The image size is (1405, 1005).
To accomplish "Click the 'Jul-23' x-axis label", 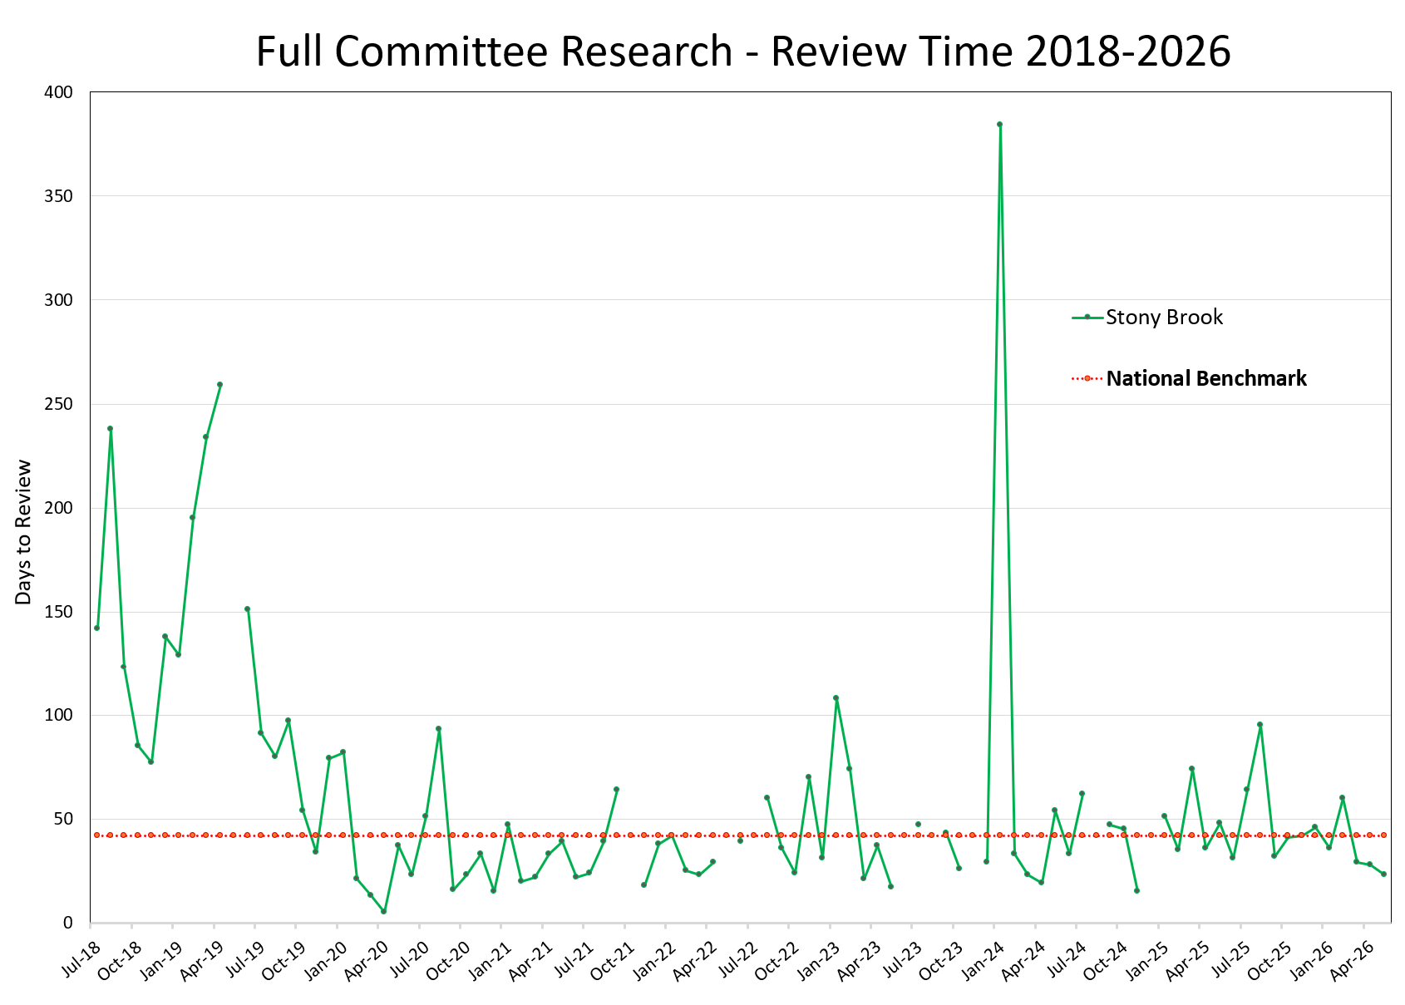I will (901, 959).
